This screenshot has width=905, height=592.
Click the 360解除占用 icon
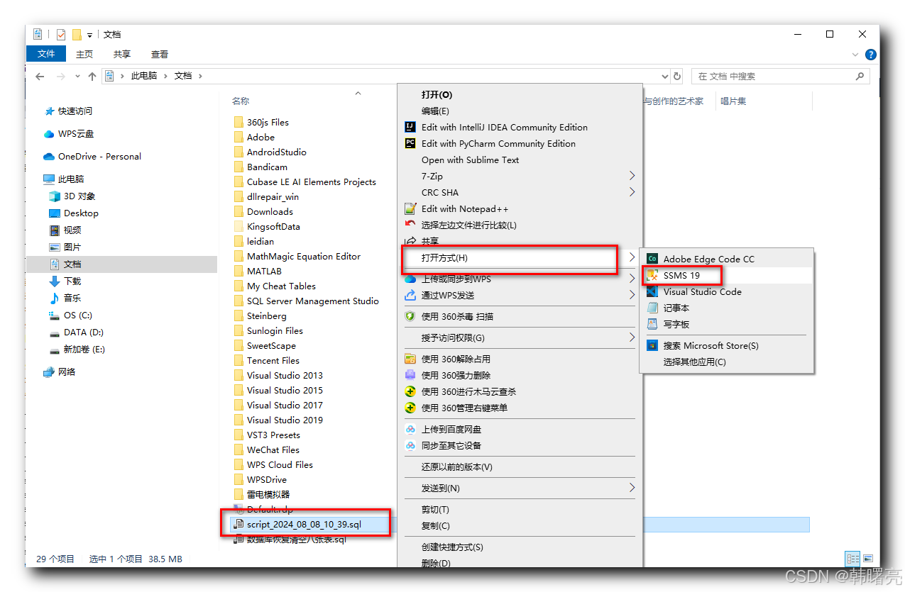click(410, 359)
